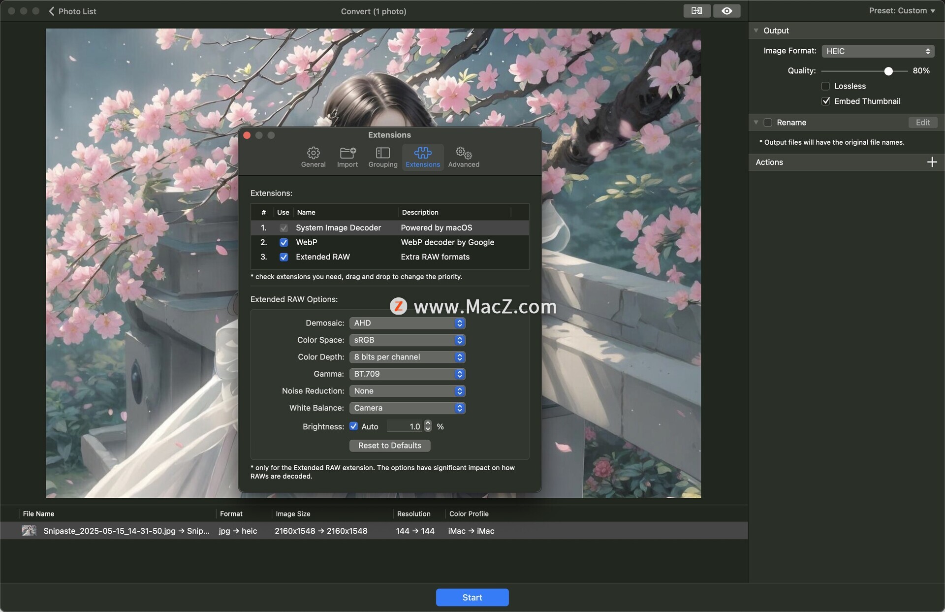Viewport: 945px width, 612px height.
Task: Close the Extensions window
Action: (x=247, y=135)
